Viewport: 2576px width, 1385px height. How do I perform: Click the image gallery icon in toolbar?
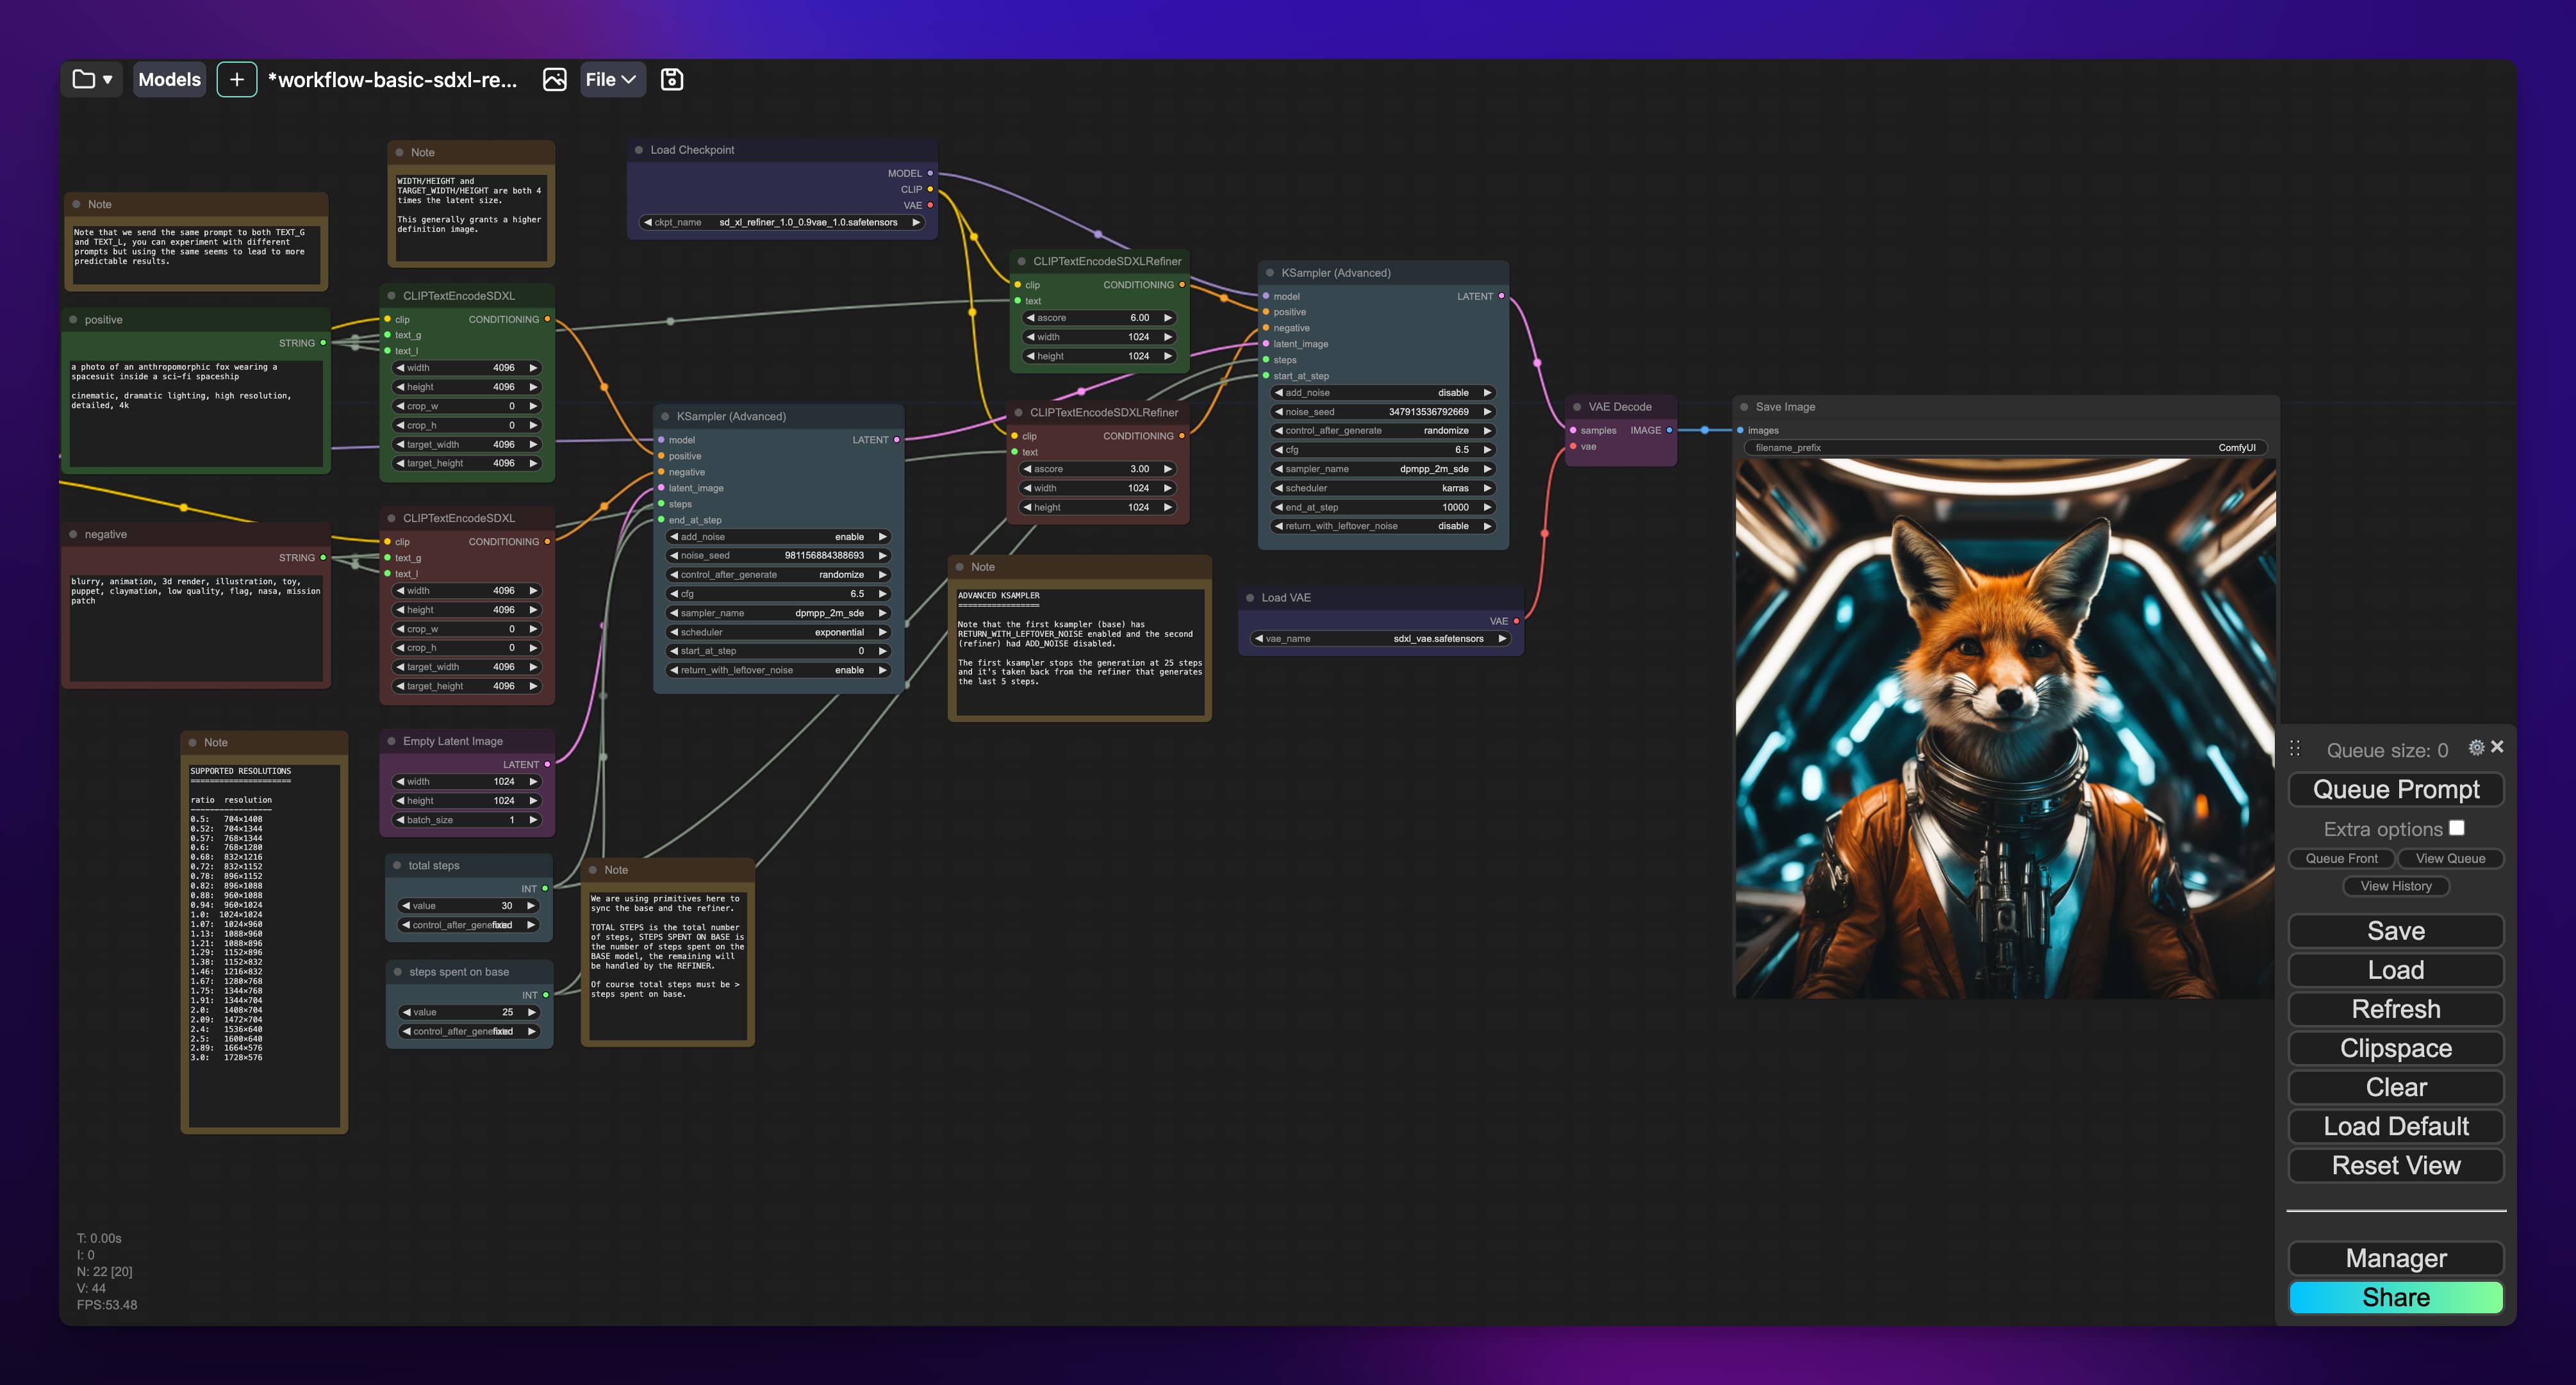coord(554,79)
